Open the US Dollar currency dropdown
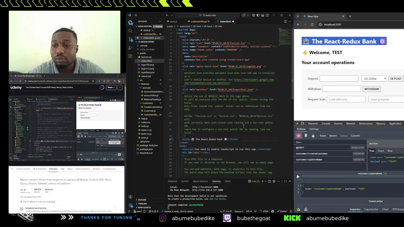The height and width of the screenshot is (227, 404). click(x=374, y=79)
